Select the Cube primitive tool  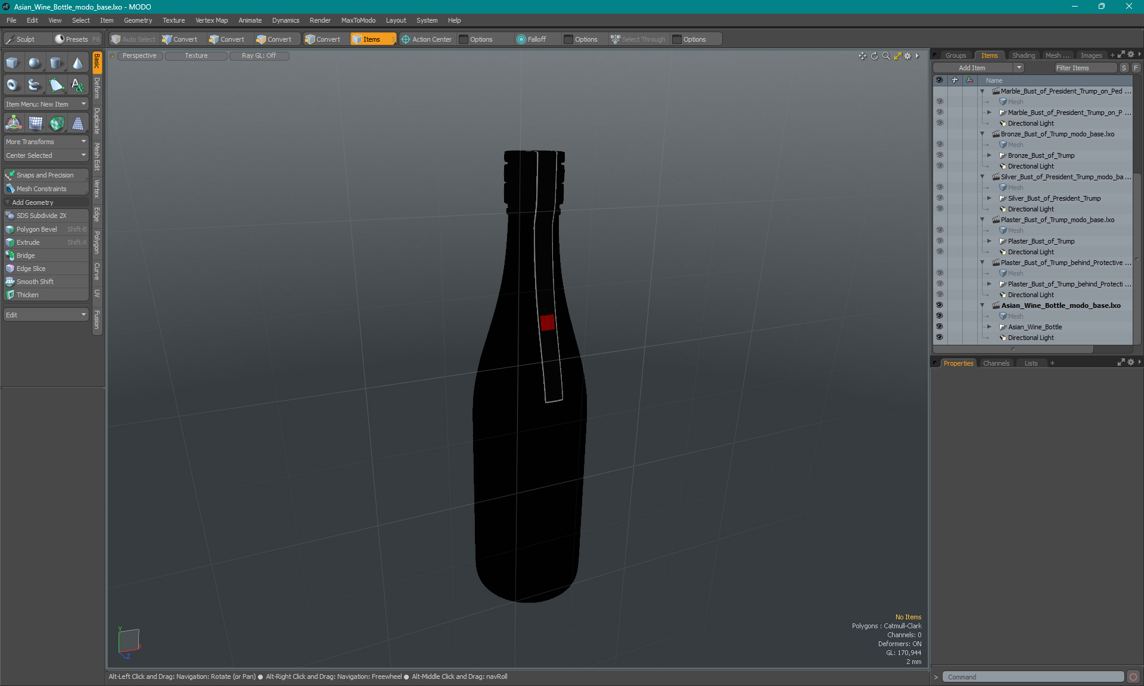tap(13, 63)
